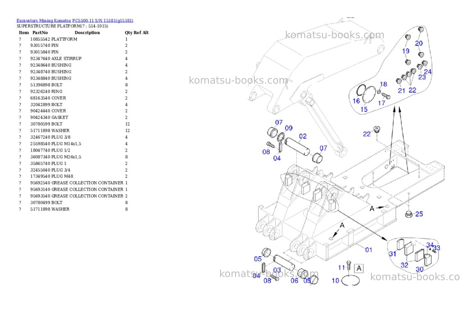Choose 95693140 GREASE COLLECTION CONTAINER row

click(x=73, y=189)
